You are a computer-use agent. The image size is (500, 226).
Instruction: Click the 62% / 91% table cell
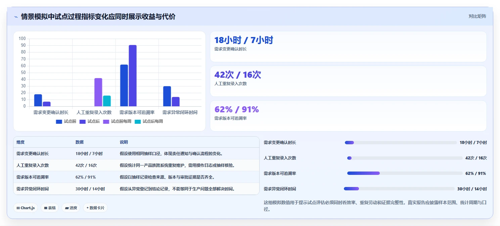coord(86,177)
